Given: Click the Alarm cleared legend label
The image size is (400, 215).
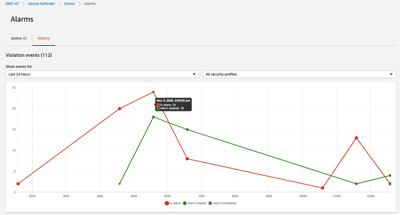Looking at the screenshot, I should (x=197, y=203).
